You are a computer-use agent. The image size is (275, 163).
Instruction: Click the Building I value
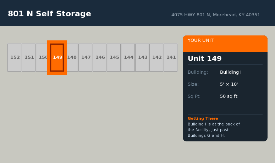point(231,72)
